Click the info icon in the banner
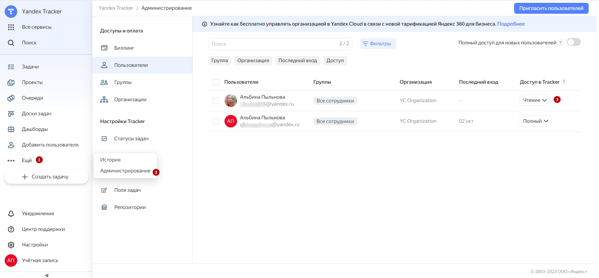 click(204, 24)
